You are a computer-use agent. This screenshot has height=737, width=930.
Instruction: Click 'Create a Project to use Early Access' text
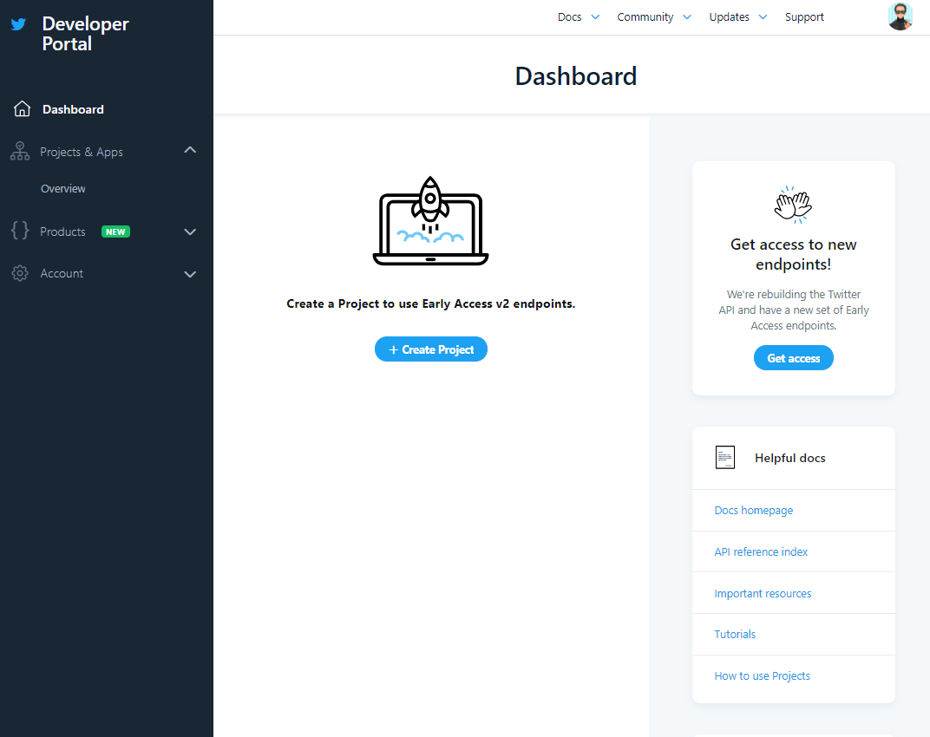tap(430, 303)
